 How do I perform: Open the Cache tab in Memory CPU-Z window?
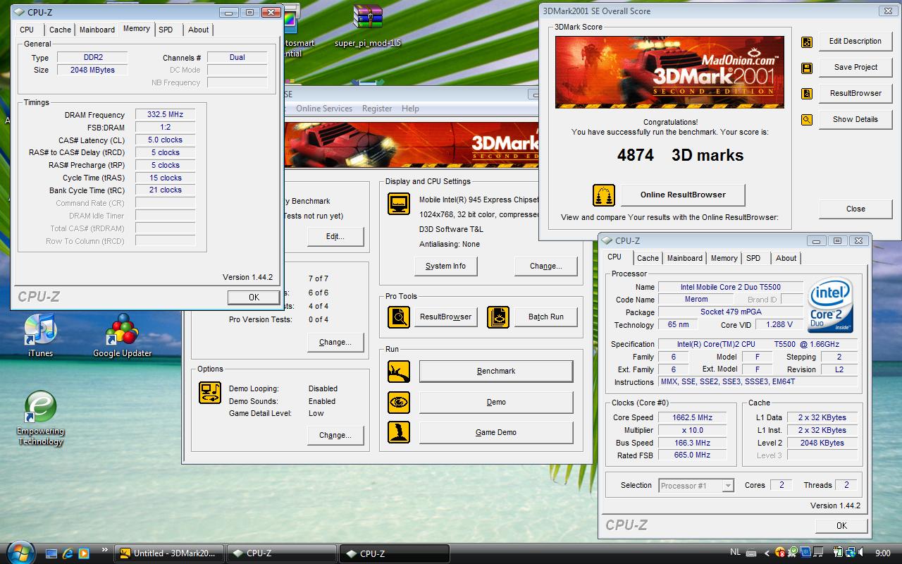coord(60,30)
